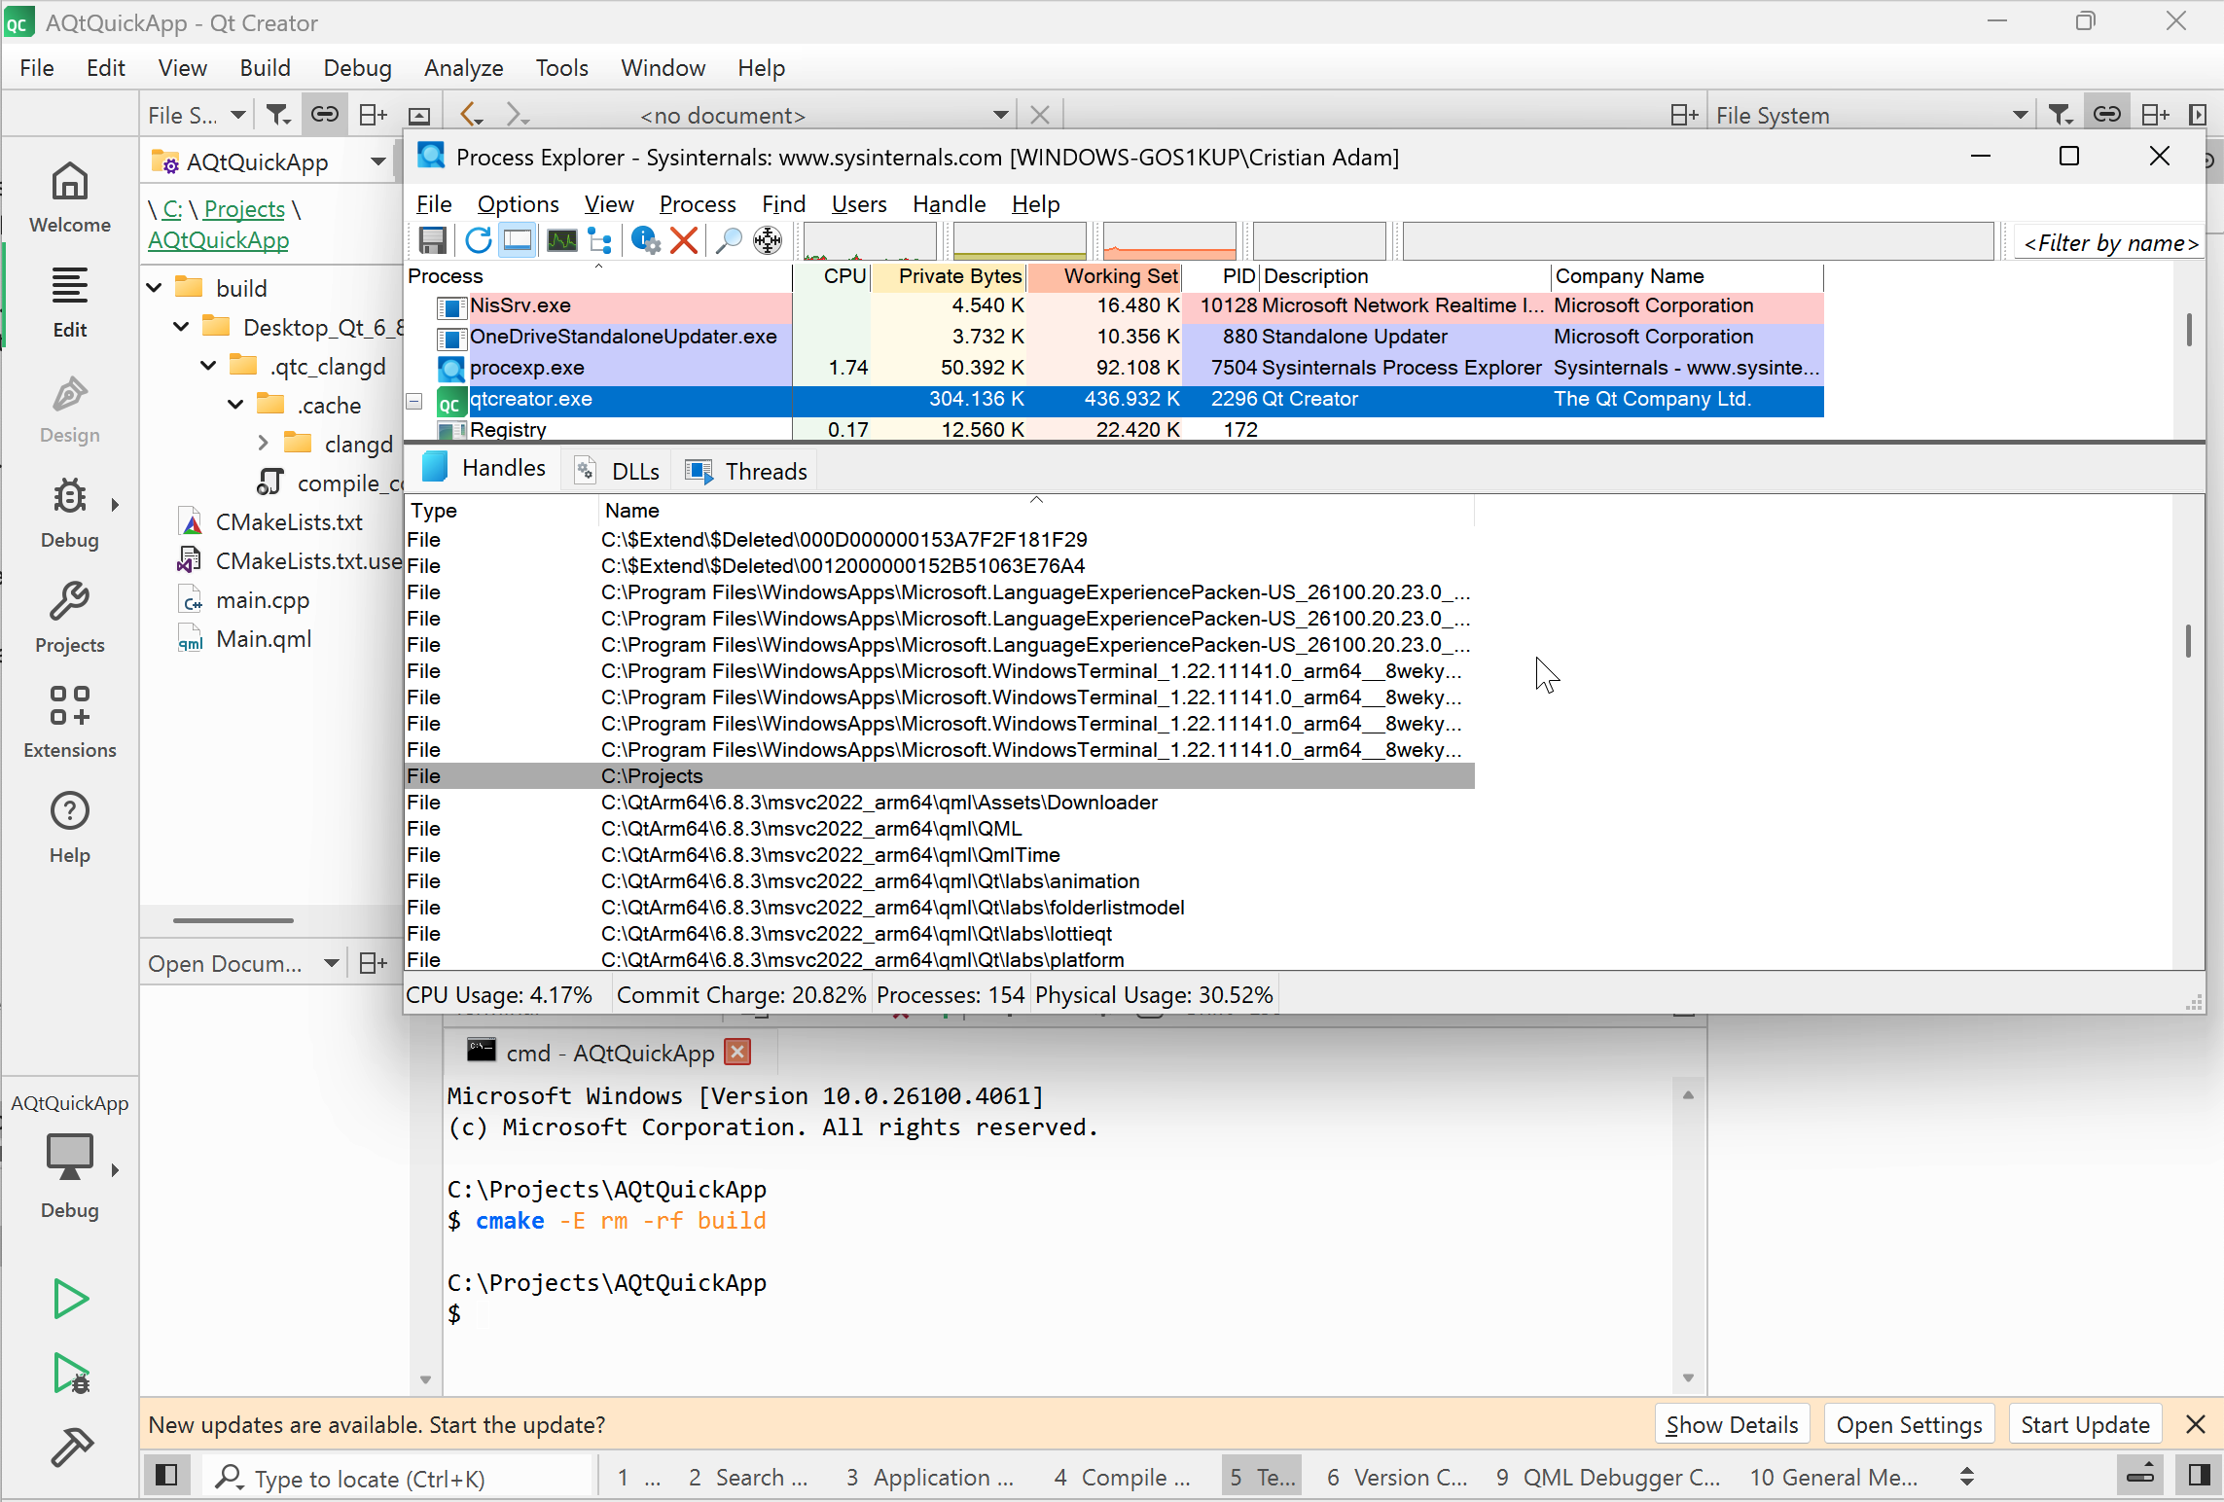Click Type to locate search field
Screen dimensions: 2224x1502
[x=399, y=1478]
